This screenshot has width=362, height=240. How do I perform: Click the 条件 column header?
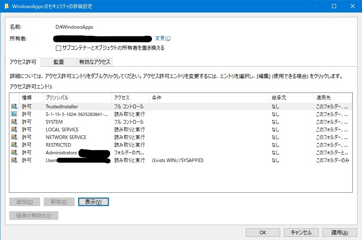(x=209, y=98)
